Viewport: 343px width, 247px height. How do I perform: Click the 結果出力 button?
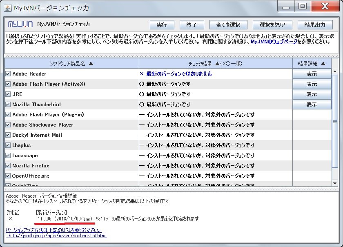pos(315,25)
